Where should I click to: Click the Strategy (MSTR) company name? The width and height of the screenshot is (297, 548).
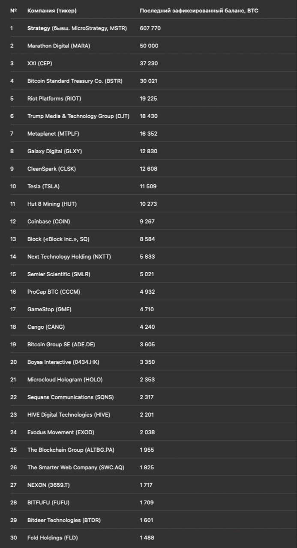[77, 28]
